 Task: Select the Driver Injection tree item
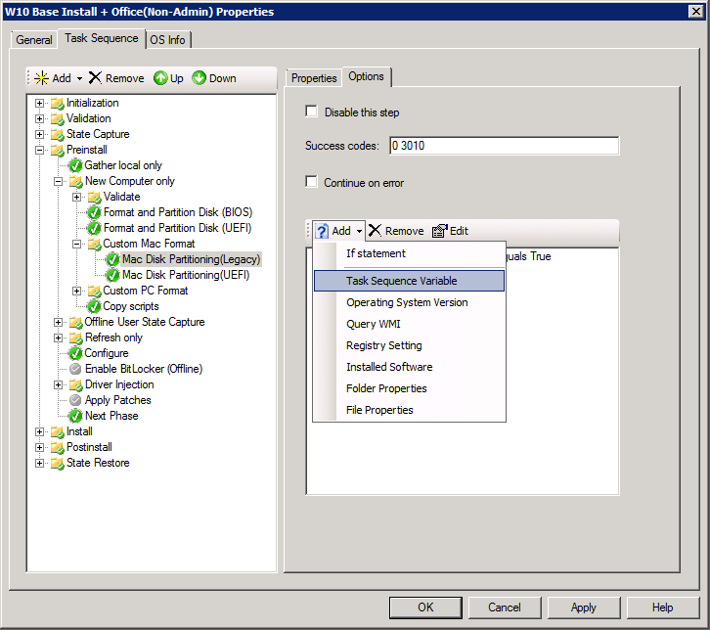pos(119,384)
